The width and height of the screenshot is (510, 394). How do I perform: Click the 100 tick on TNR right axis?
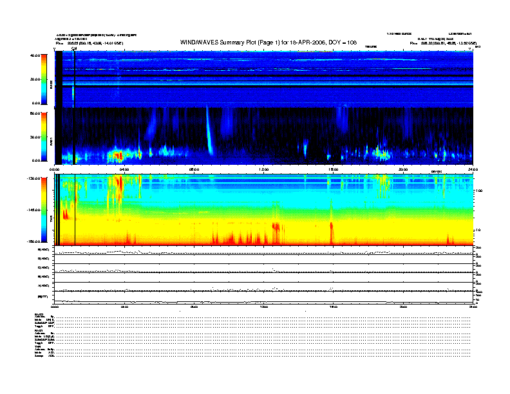tap(479, 191)
